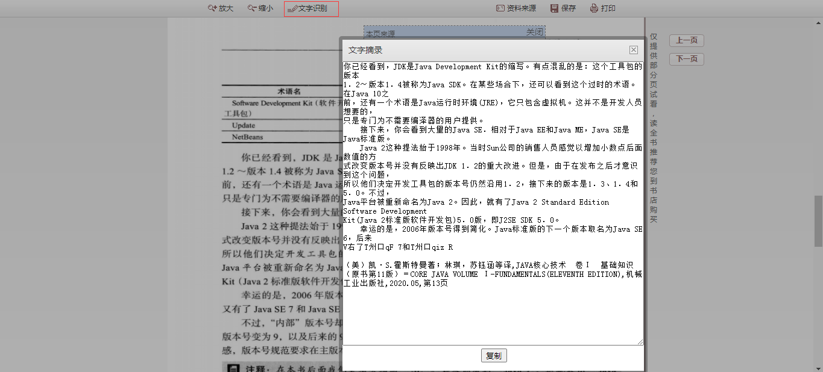Screen dimensions: 823x372
Task: Click the 术语名 table header on page
Action: [x=289, y=91]
